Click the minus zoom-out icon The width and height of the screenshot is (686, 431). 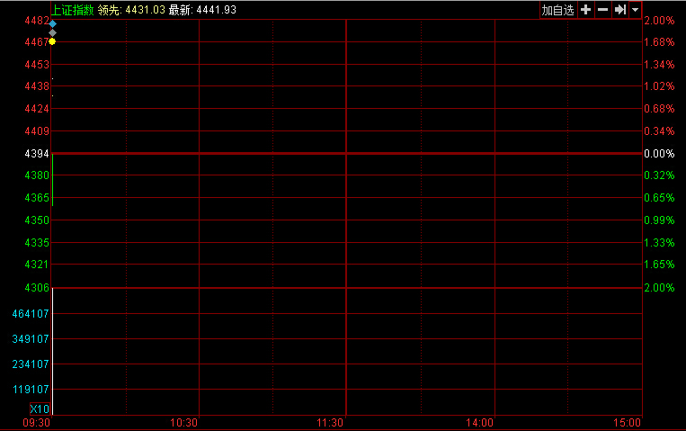(x=602, y=10)
